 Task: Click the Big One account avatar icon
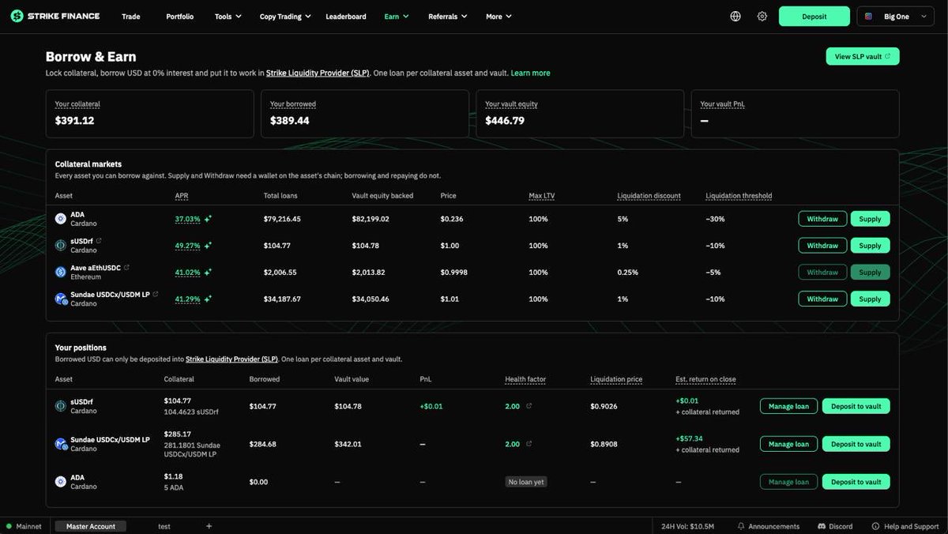tap(870, 16)
